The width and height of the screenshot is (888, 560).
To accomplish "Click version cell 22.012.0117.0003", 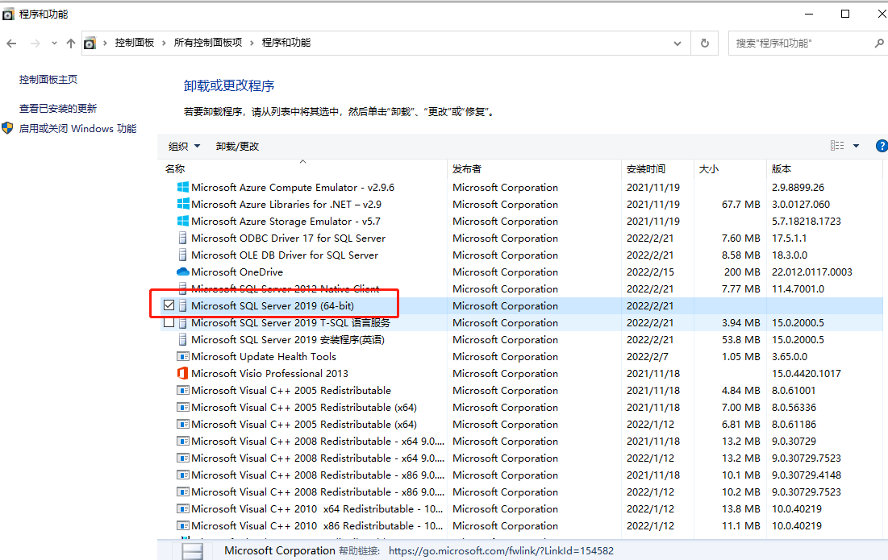I will click(811, 272).
